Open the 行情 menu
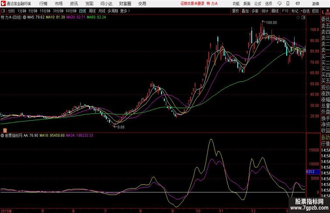 (43, 3)
